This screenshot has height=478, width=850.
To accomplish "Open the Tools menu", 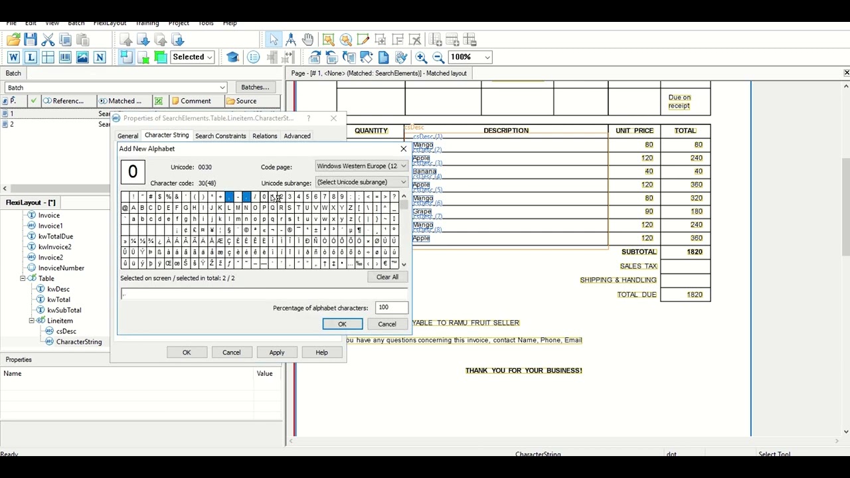I will click(206, 23).
